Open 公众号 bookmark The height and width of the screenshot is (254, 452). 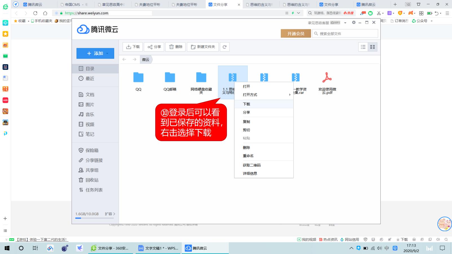420,21
